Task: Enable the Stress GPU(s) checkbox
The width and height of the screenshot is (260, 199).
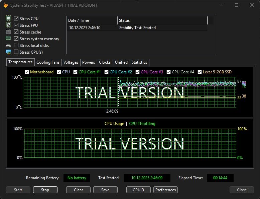Action: coord(16,52)
